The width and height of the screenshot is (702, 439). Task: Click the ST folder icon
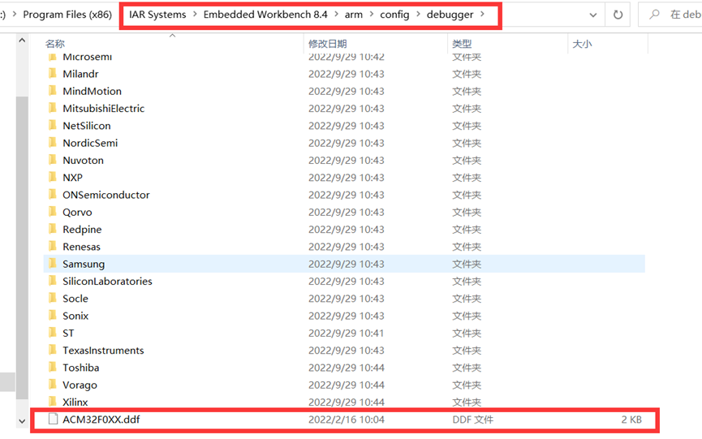(x=53, y=333)
